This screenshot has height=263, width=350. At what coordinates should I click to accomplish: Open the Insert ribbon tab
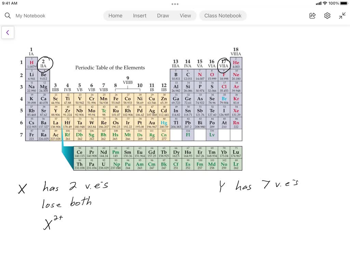click(140, 15)
